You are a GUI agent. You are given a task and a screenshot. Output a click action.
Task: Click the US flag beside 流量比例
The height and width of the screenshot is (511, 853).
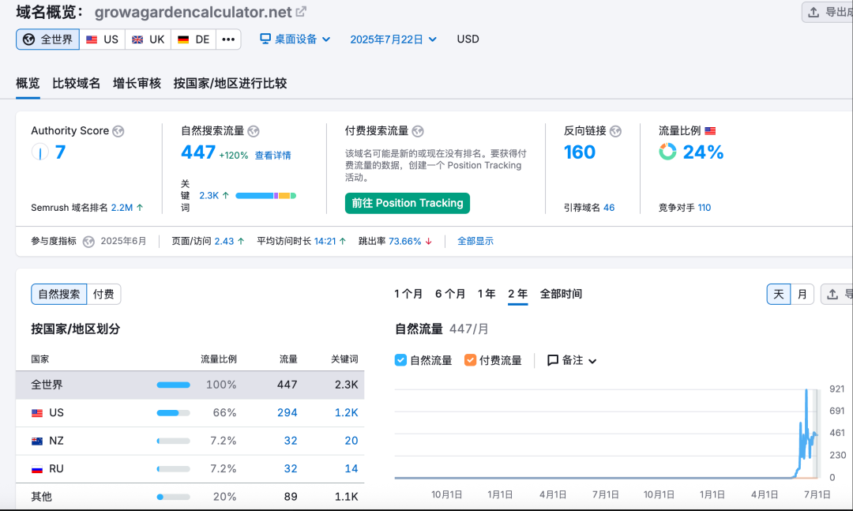[710, 131]
